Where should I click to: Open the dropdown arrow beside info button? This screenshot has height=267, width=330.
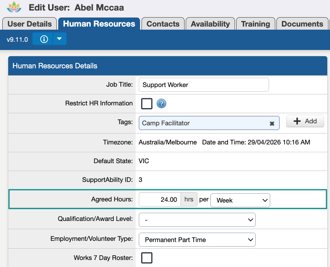tap(59, 39)
